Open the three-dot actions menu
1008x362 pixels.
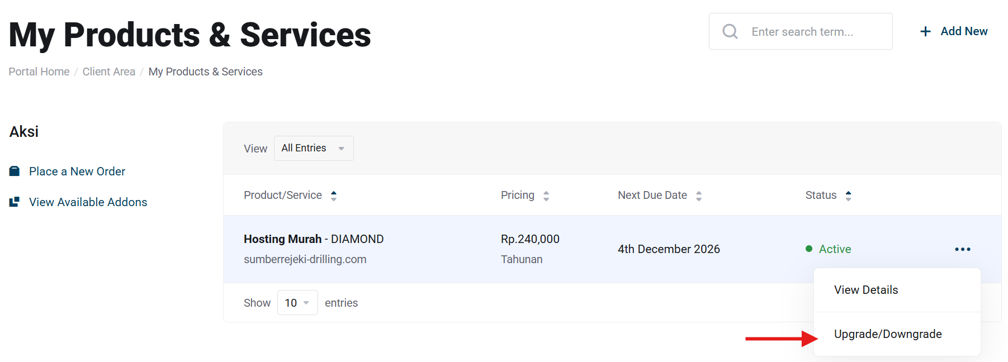pos(962,249)
